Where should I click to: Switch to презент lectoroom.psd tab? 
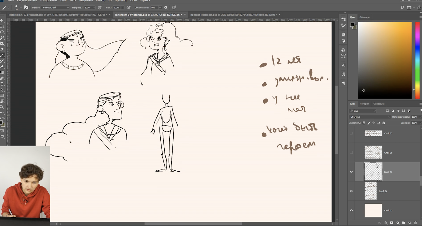(233, 15)
